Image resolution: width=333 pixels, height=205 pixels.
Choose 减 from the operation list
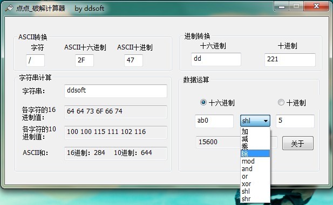[x=255, y=139]
